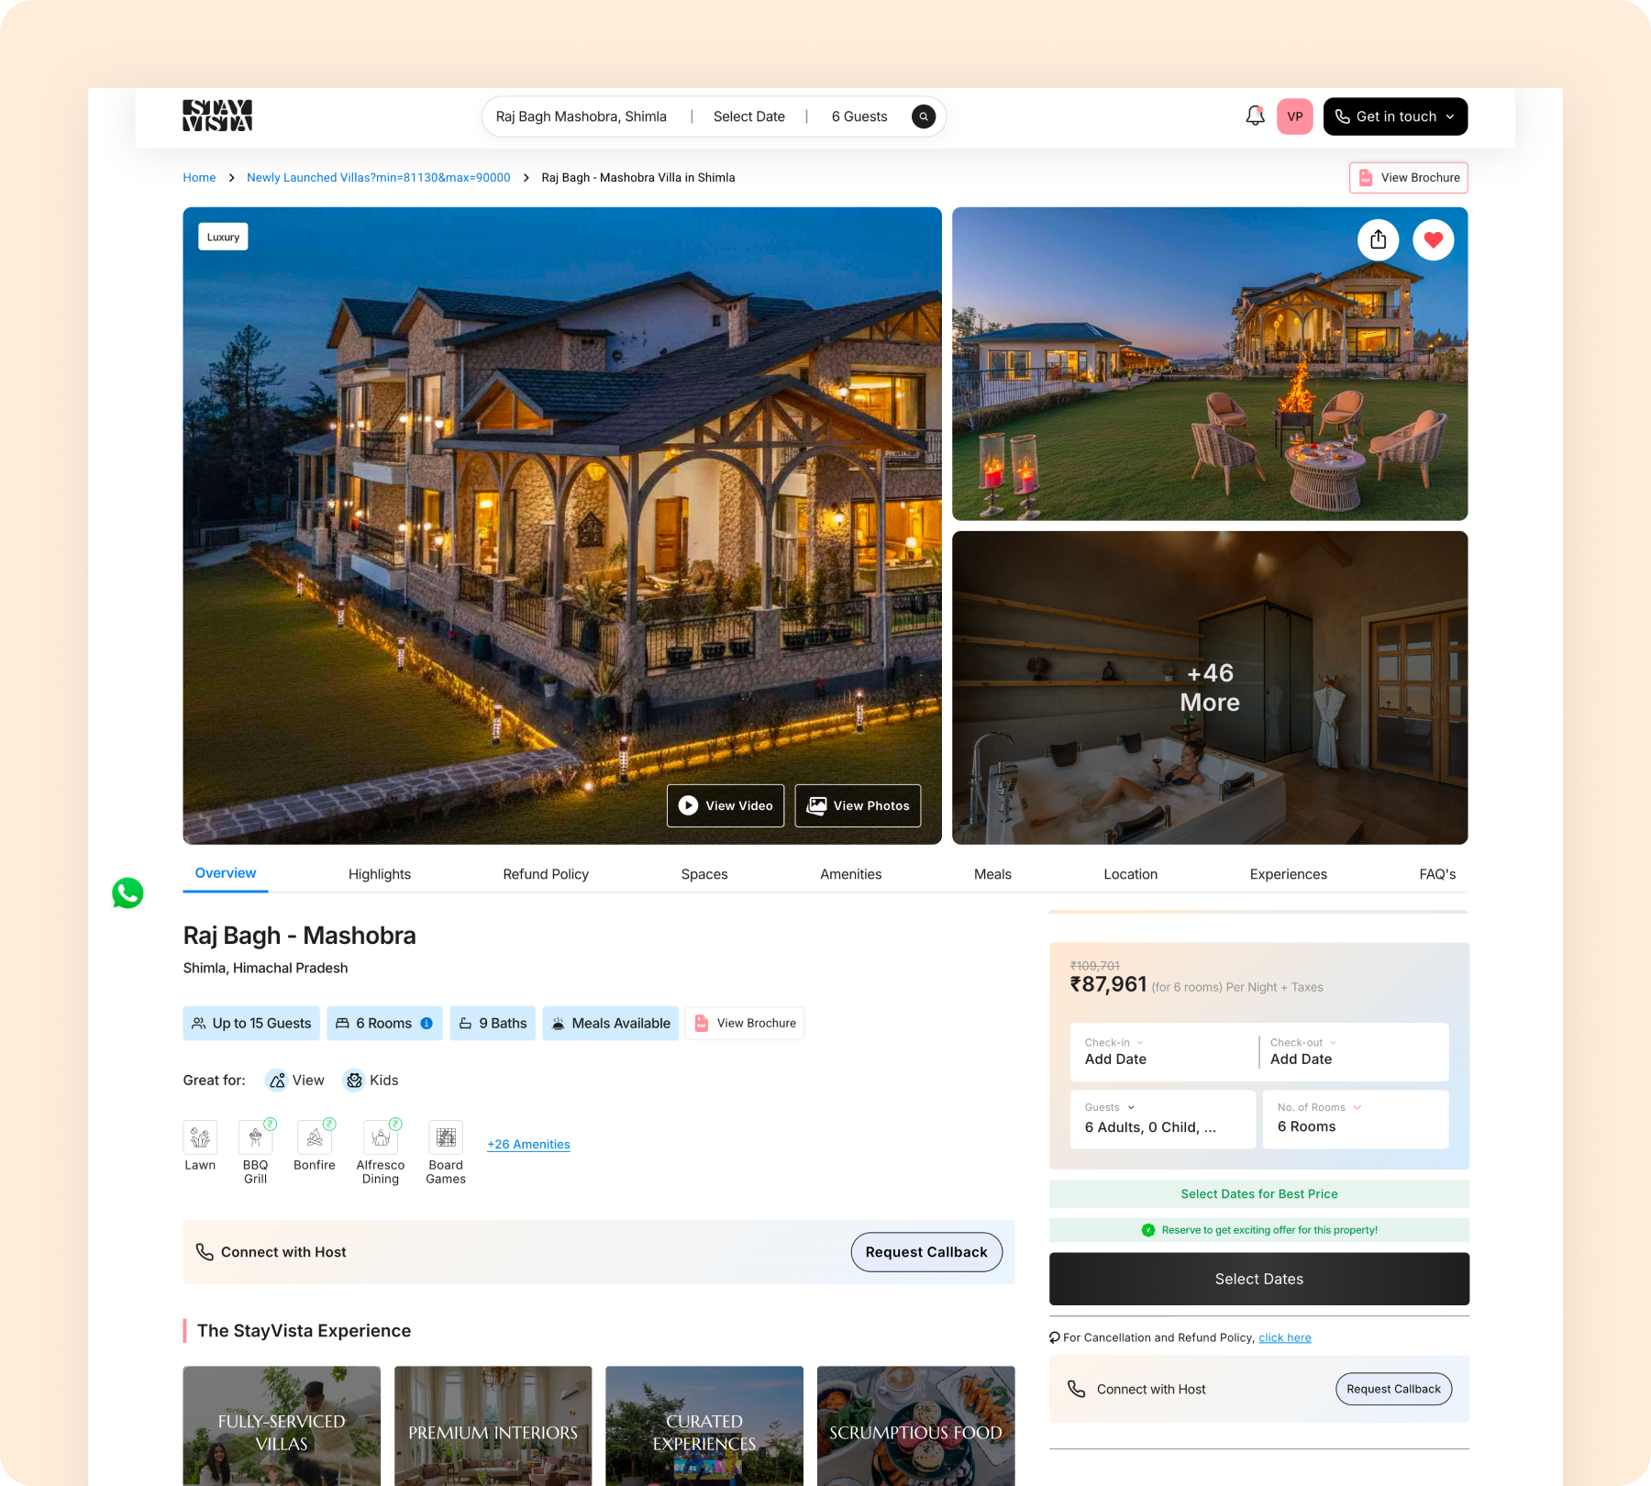The image size is (1651, 1486).
Task: Open the +46 More photos thumbnail
Action: coord(1209,688)
